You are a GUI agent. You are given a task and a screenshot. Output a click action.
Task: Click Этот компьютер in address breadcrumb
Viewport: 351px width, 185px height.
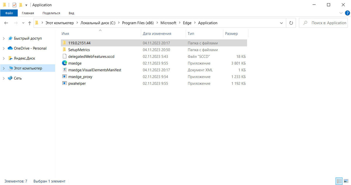(60, 23)
